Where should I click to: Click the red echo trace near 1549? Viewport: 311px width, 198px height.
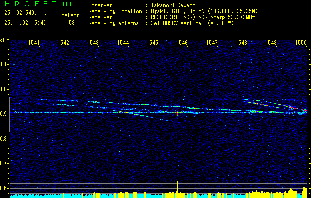292,107
